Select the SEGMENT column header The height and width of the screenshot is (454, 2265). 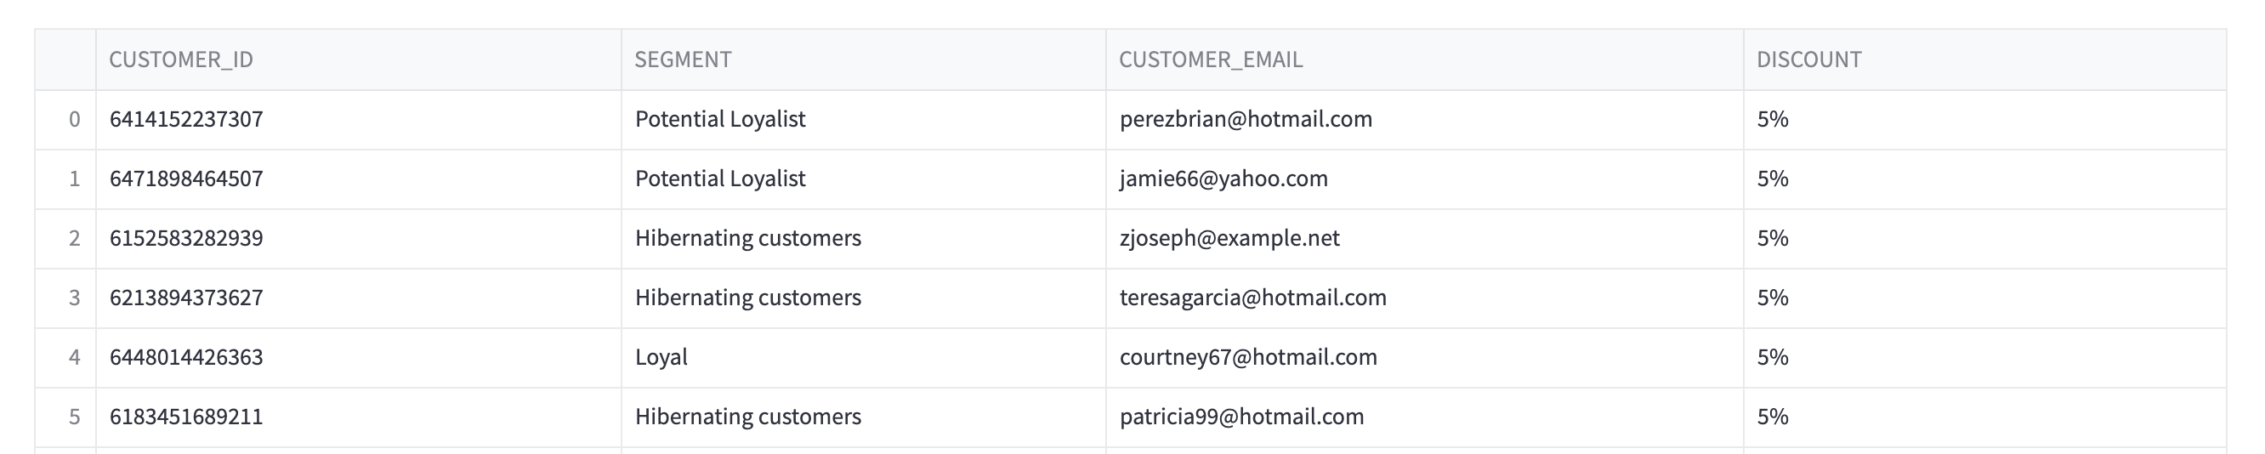click(864, 60)
